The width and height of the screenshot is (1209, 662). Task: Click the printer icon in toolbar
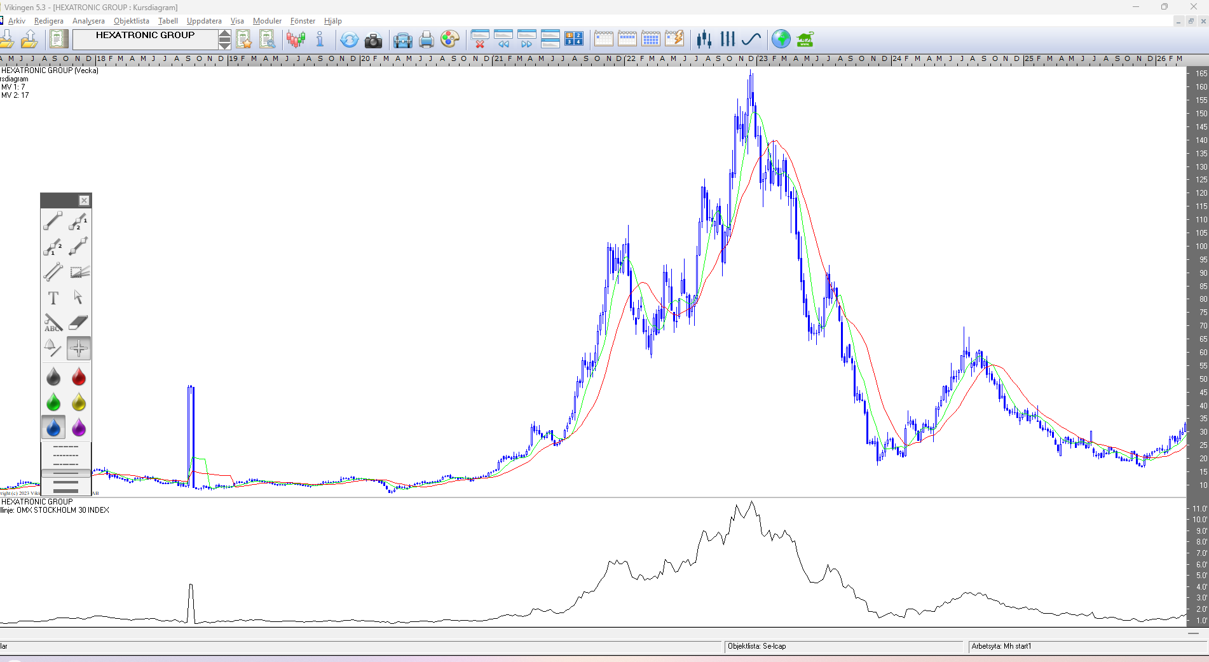coord(427,40)
